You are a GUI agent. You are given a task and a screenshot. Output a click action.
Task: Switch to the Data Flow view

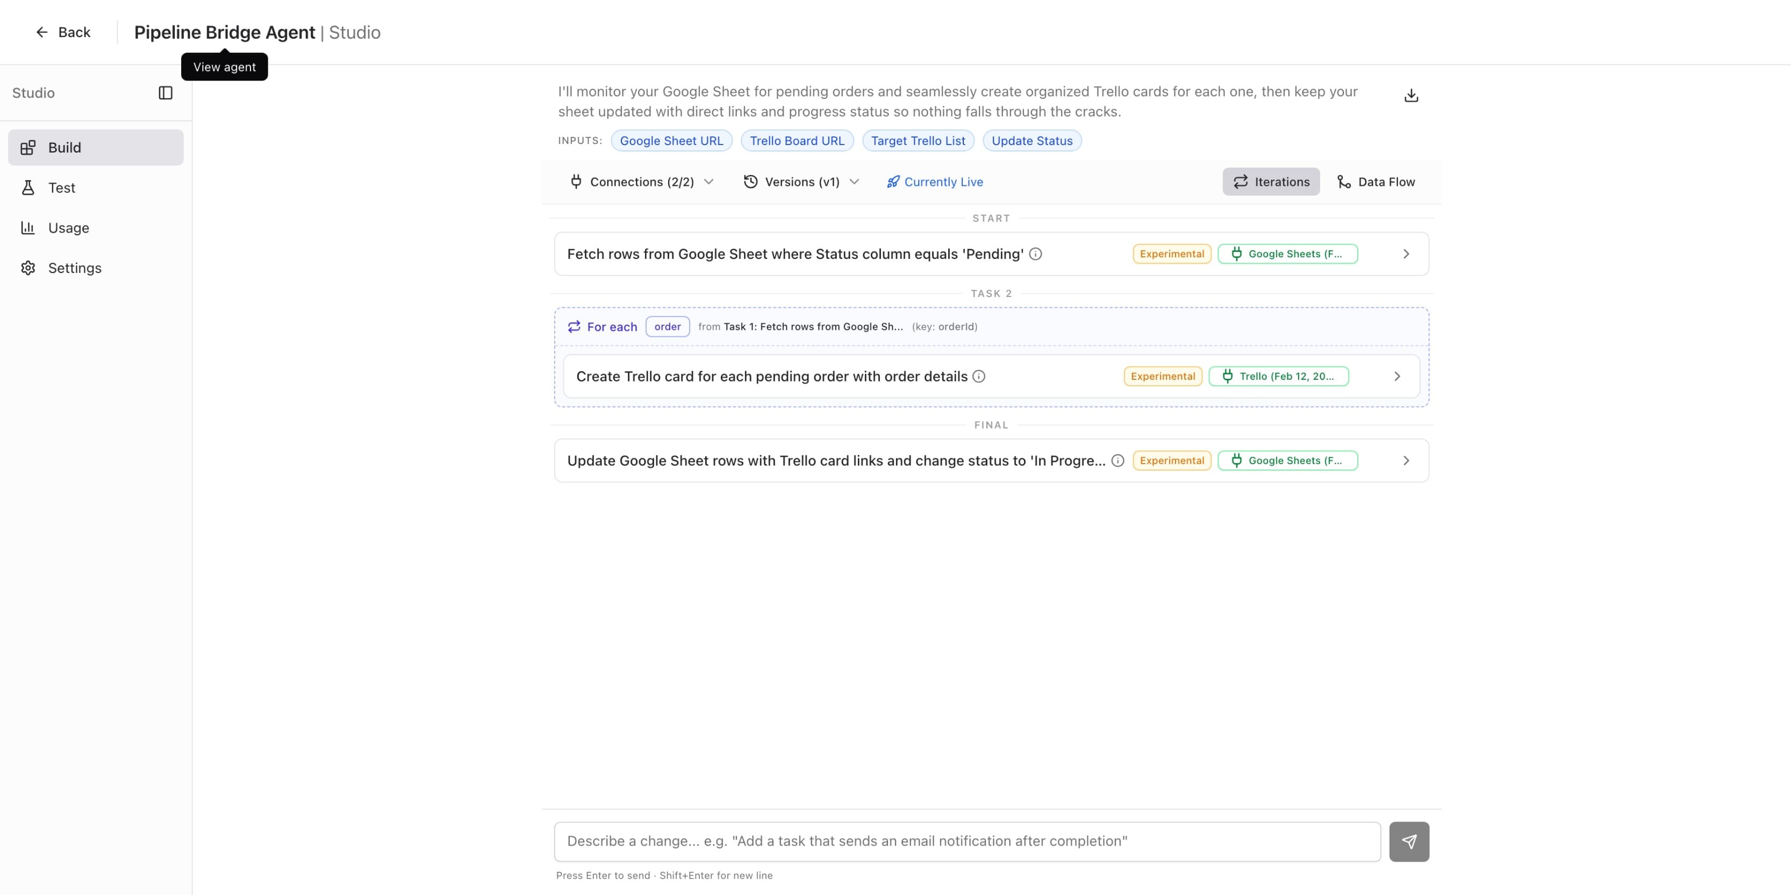(1376, 182)
